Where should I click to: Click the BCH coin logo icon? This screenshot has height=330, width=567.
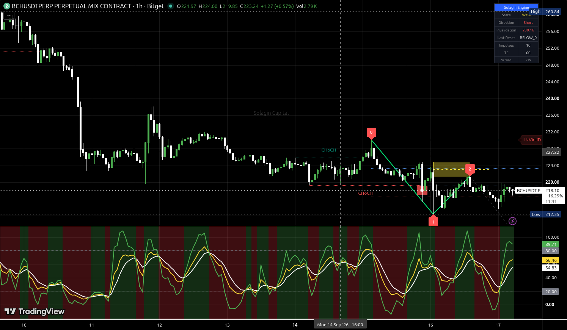[x=6, y=6]
